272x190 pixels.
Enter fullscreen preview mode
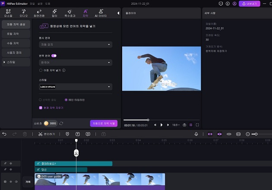coord(197,125)
